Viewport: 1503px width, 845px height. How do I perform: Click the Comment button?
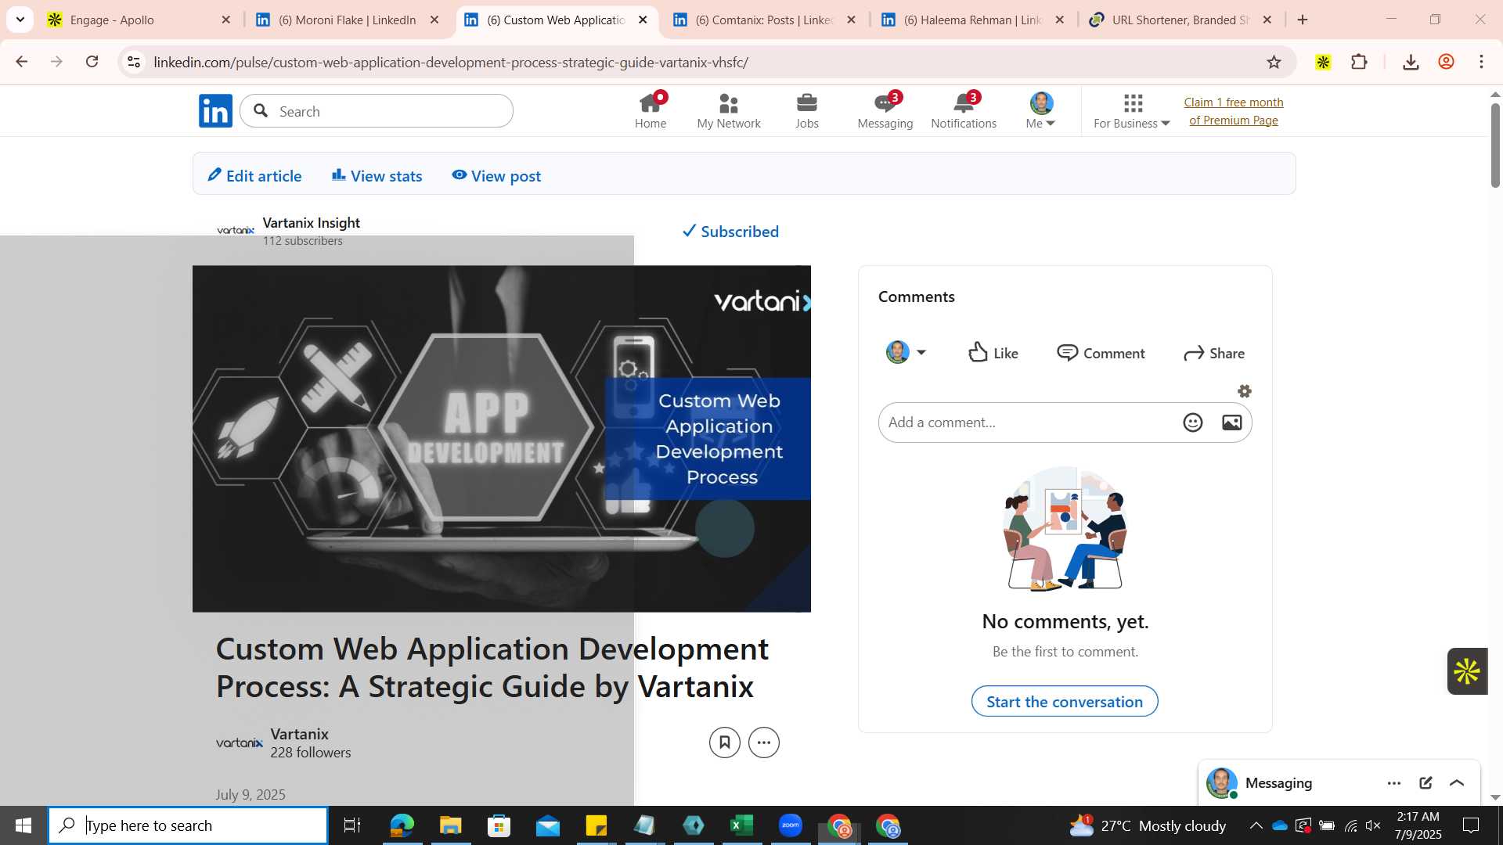pyautogui.click(x=1101, y=353)
